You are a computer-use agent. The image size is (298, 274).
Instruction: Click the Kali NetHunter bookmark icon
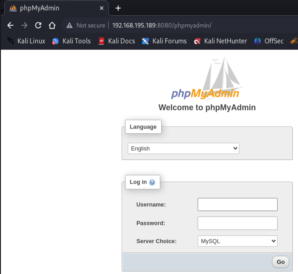coord(197,41)
